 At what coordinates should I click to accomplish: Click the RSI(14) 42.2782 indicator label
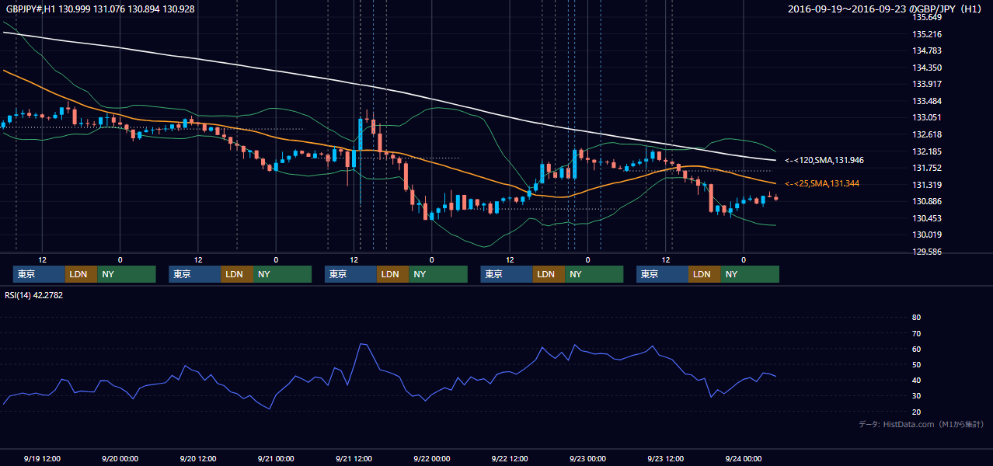pos(34,295)
